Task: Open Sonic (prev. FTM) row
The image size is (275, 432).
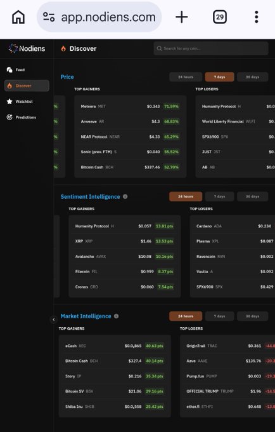Action: coord(131,152)
